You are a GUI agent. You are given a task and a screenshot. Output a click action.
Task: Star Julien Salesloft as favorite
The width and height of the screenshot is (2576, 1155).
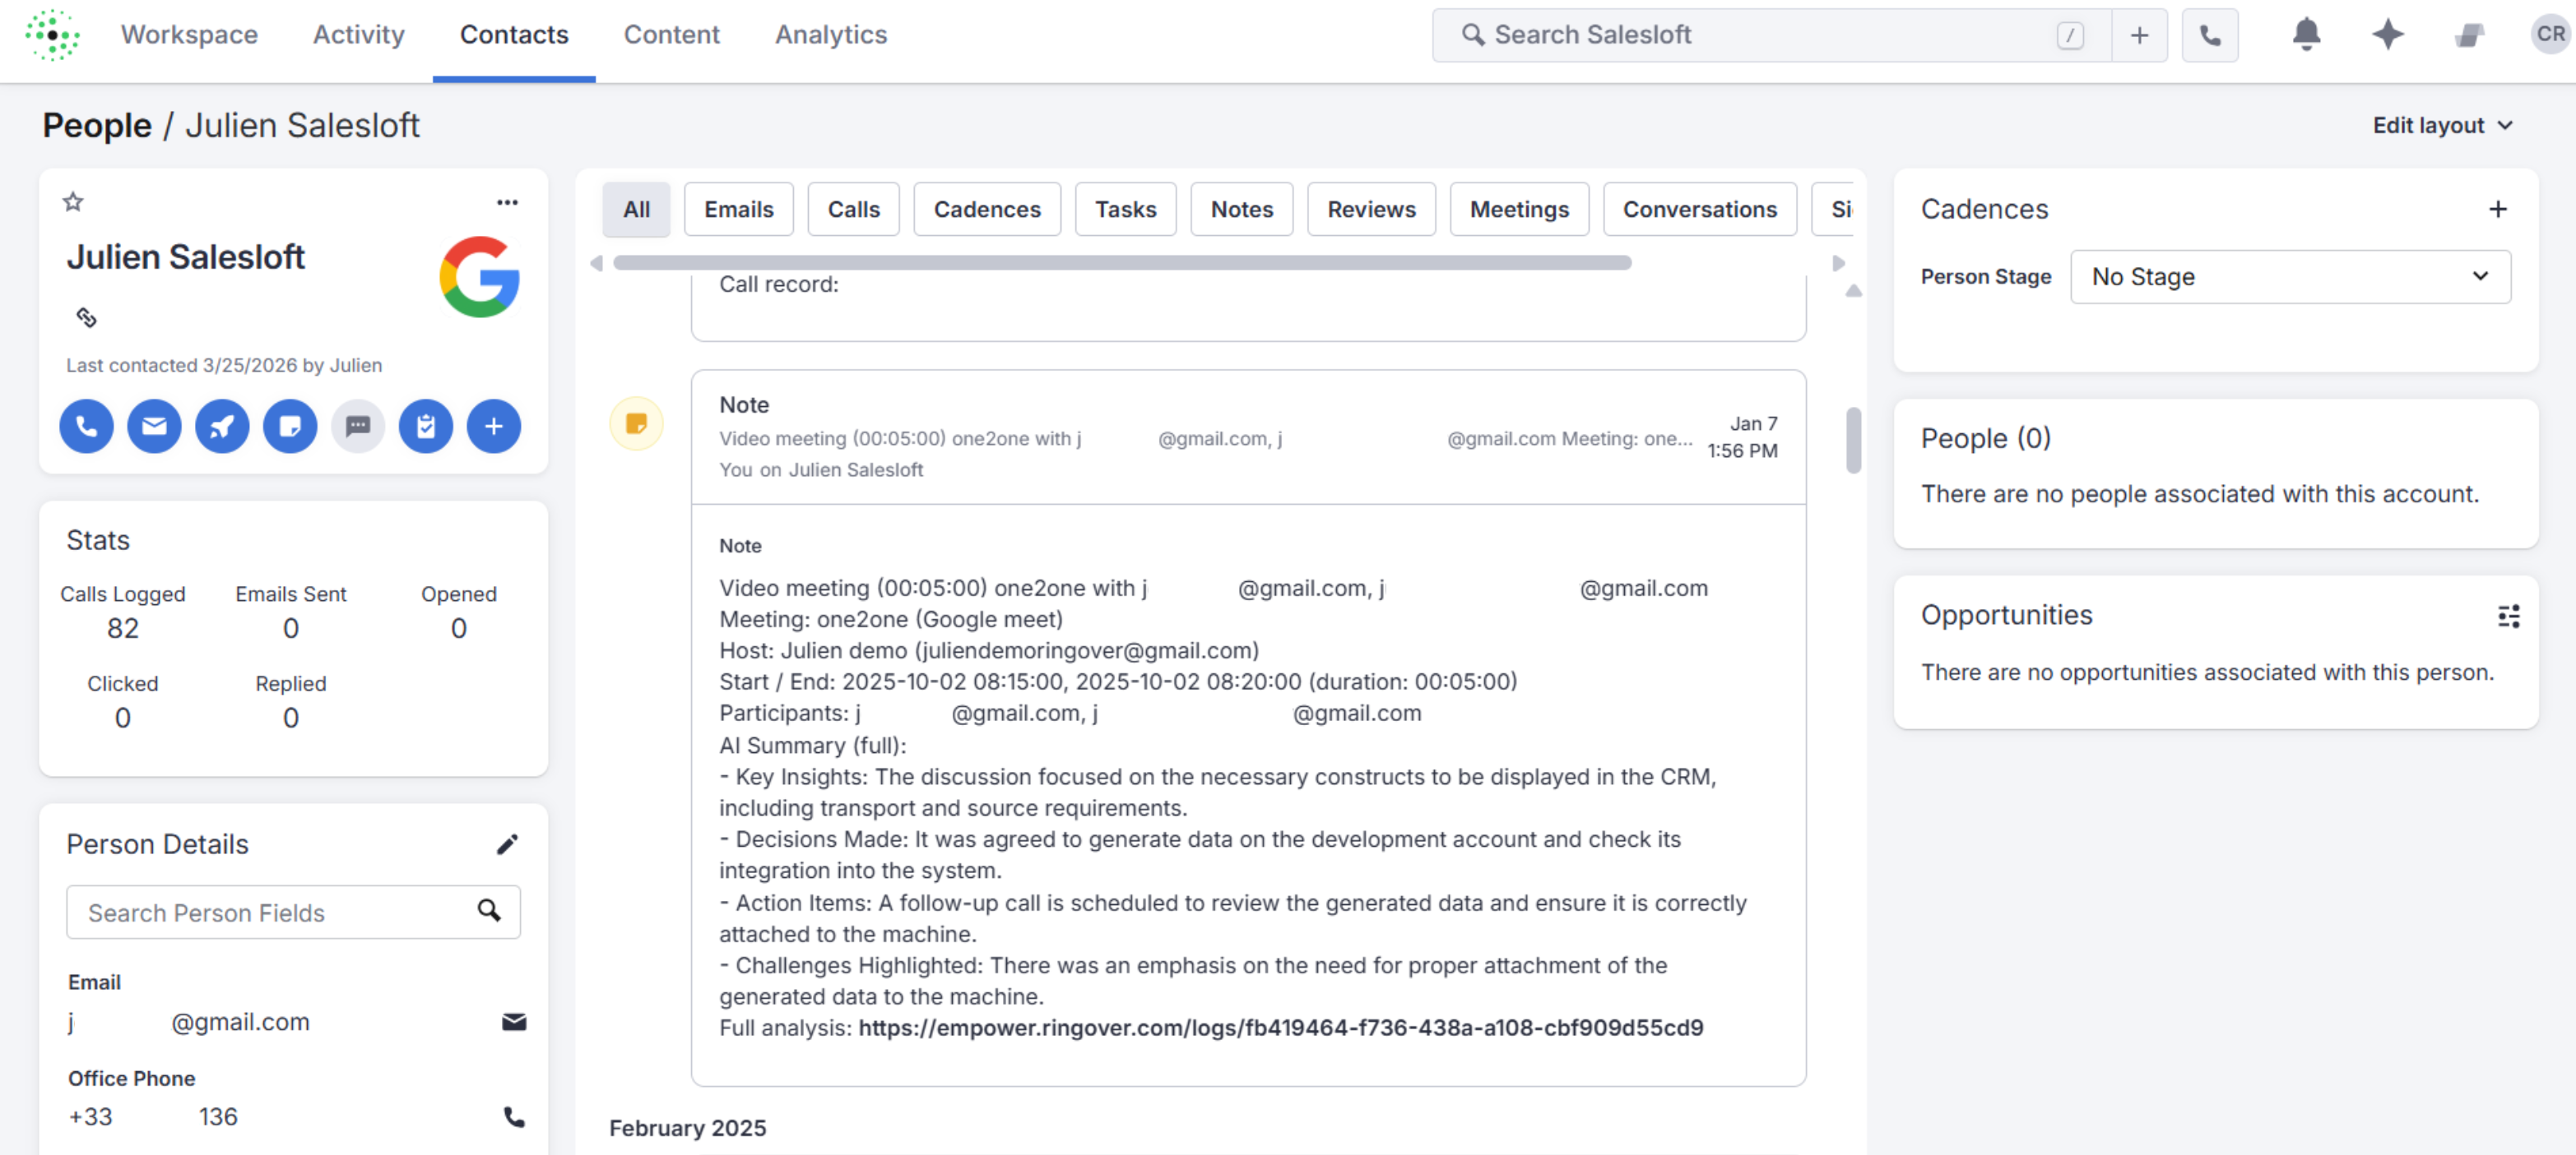pos(73,202)
